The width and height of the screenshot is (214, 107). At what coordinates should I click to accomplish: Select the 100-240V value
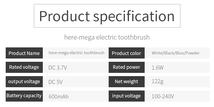coord(163,96)
